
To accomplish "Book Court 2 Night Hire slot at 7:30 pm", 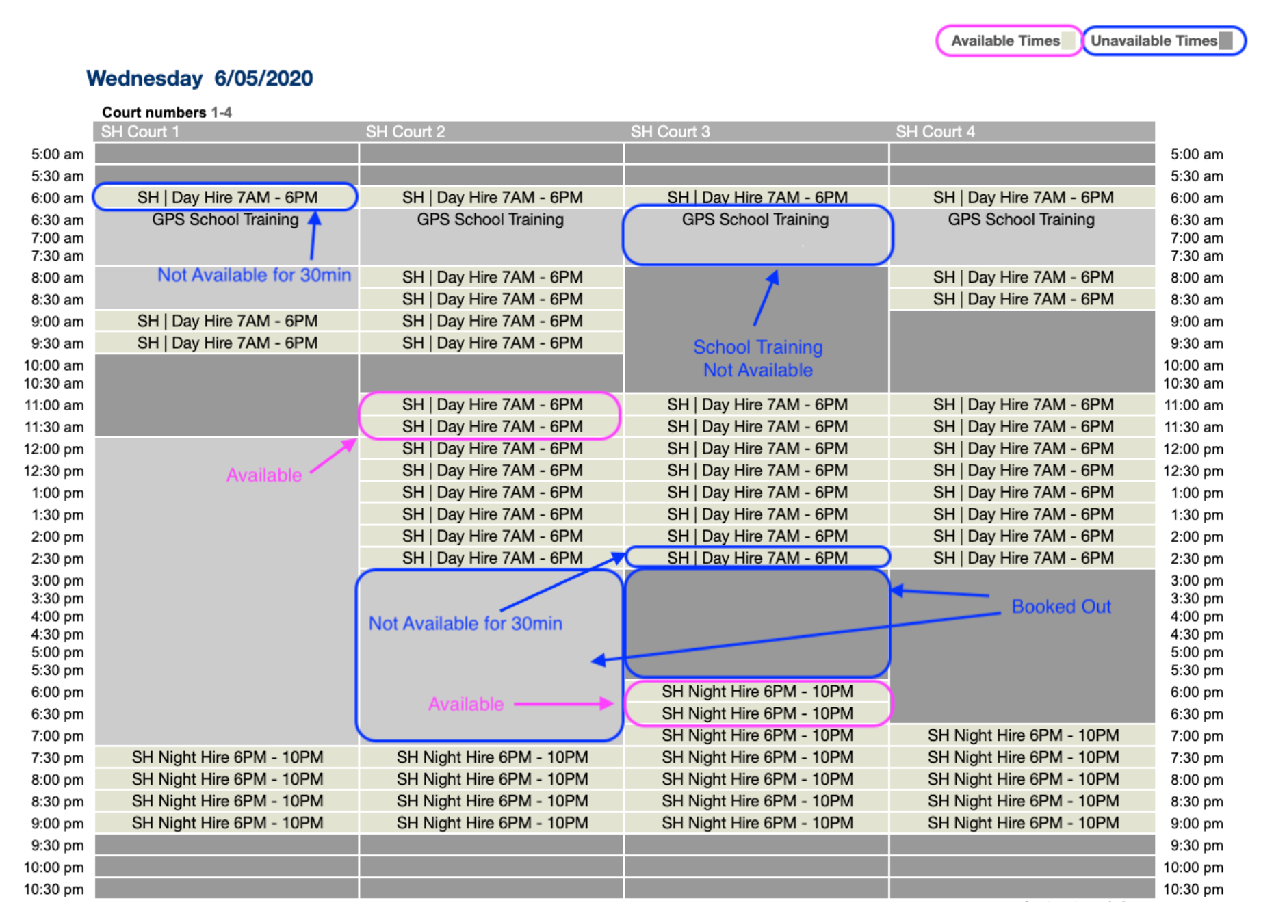I will tap(491, 757).
